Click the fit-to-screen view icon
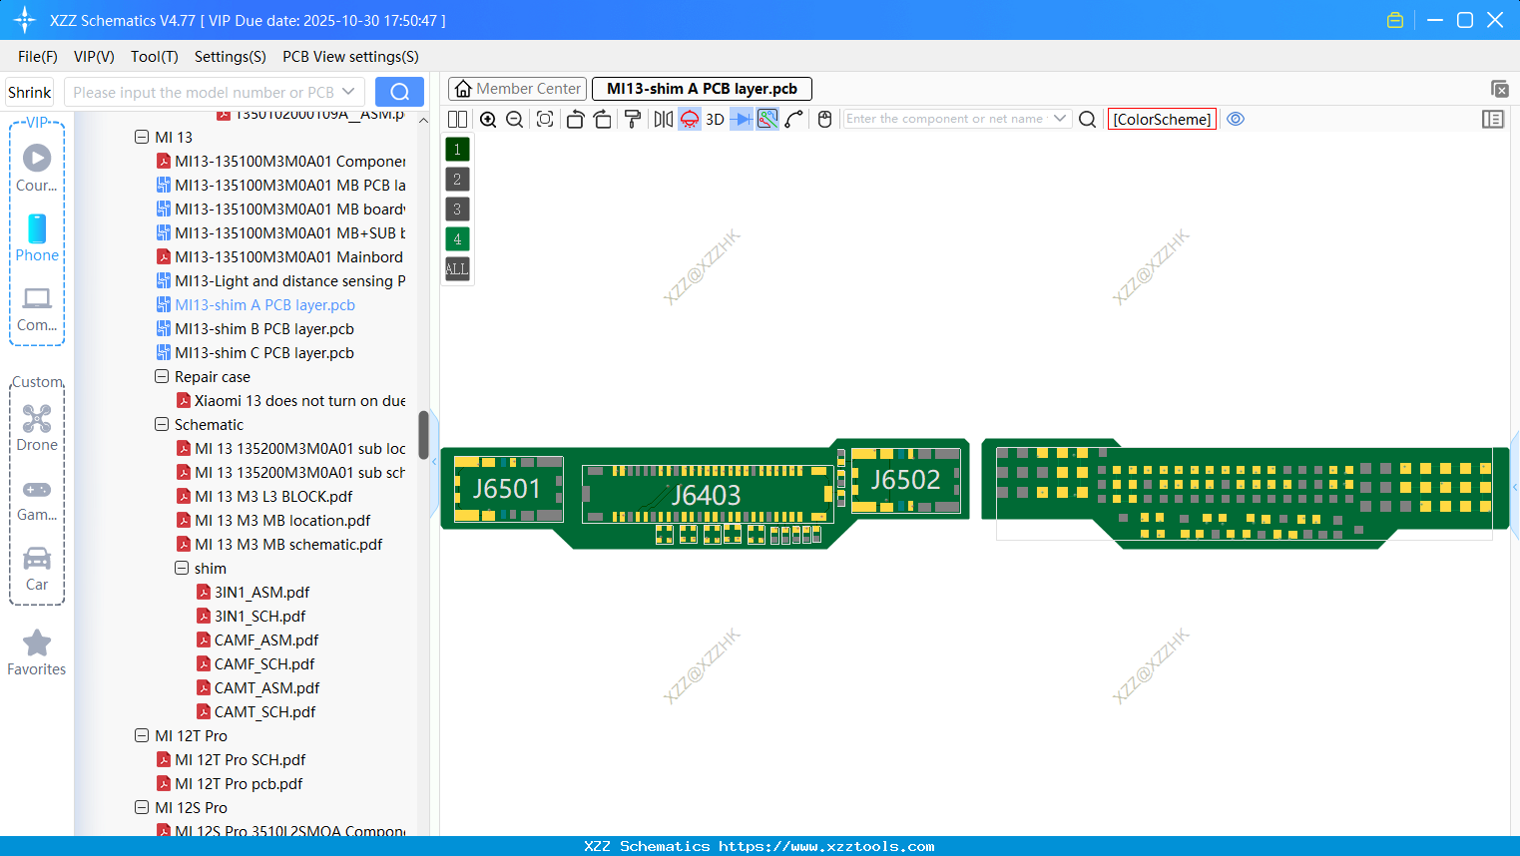Screen dimensions: 1520x856 pos(545,119)
